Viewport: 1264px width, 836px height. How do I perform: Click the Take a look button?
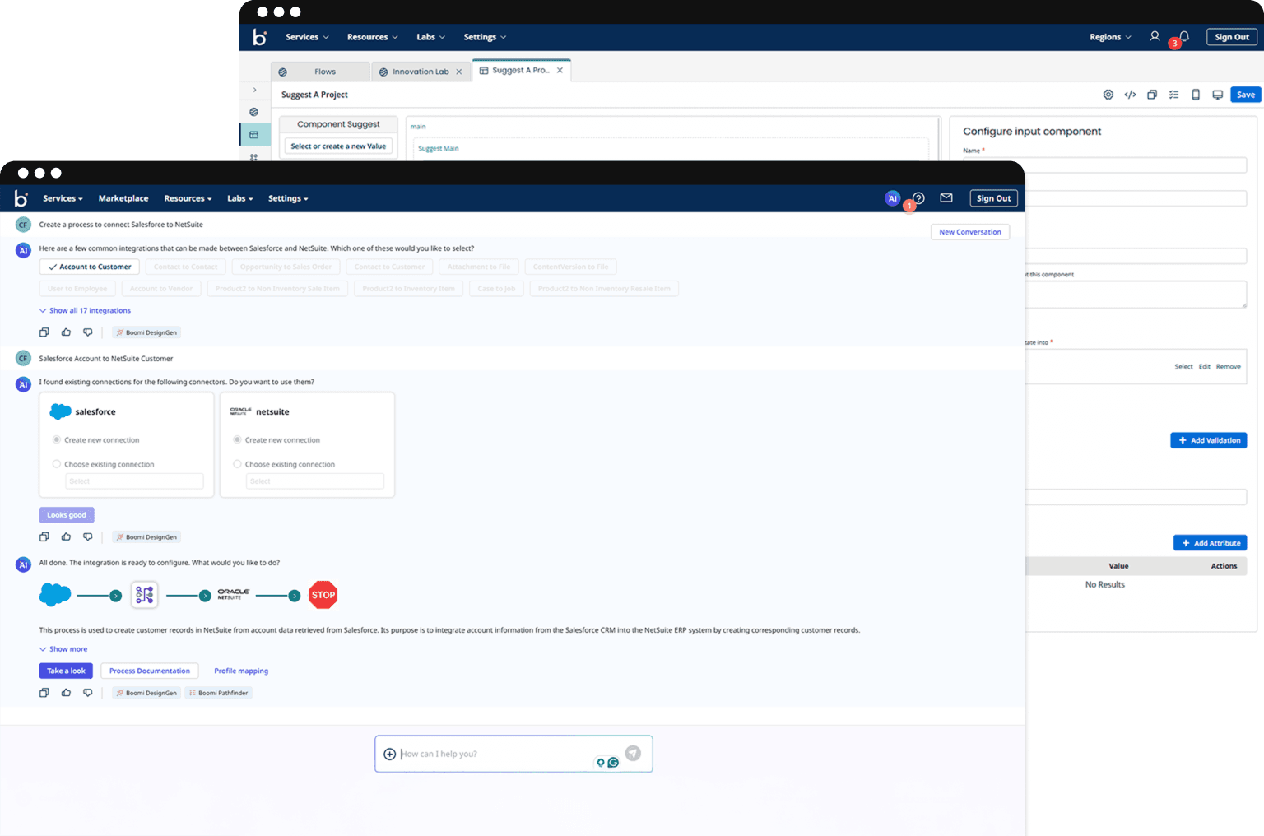tap(66, 671)
